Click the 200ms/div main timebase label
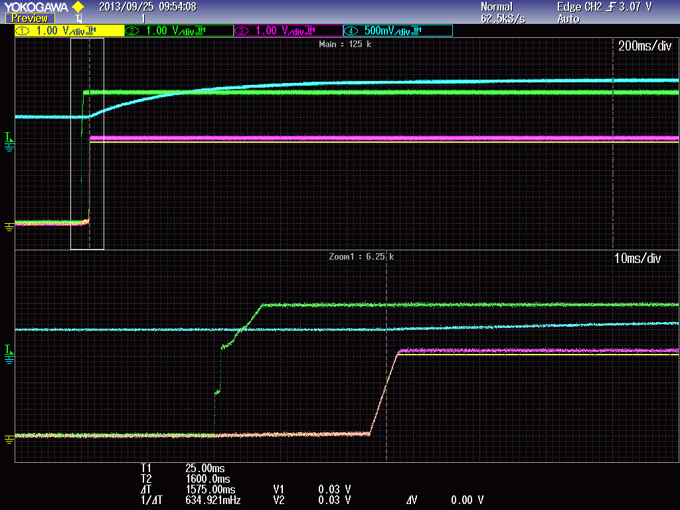 [644, 46]
